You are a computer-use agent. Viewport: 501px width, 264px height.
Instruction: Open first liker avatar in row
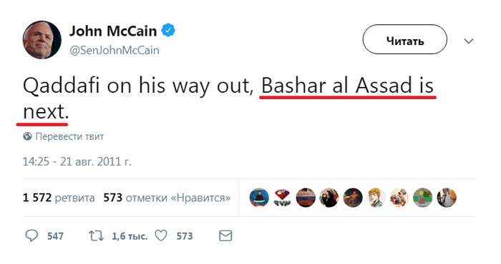click(259, 198)
